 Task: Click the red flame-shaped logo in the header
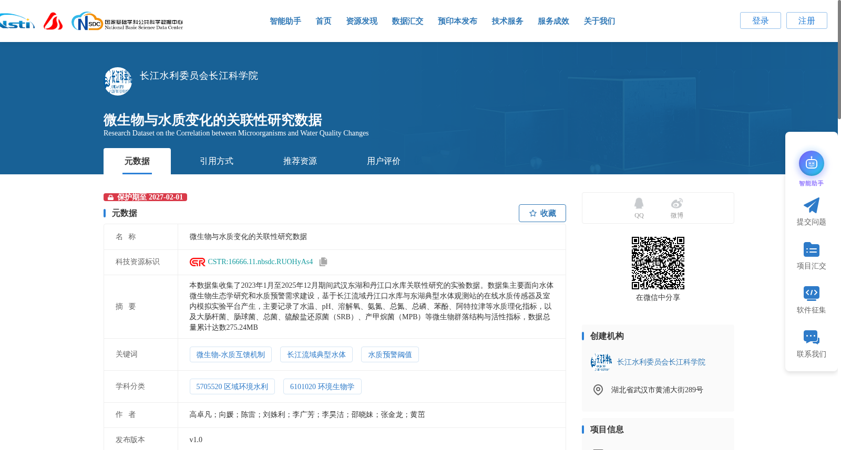[x=53, y=21]
